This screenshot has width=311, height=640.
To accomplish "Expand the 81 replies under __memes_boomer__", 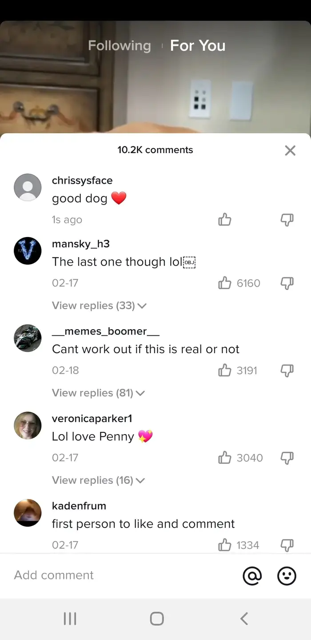I will pos(98,393).
